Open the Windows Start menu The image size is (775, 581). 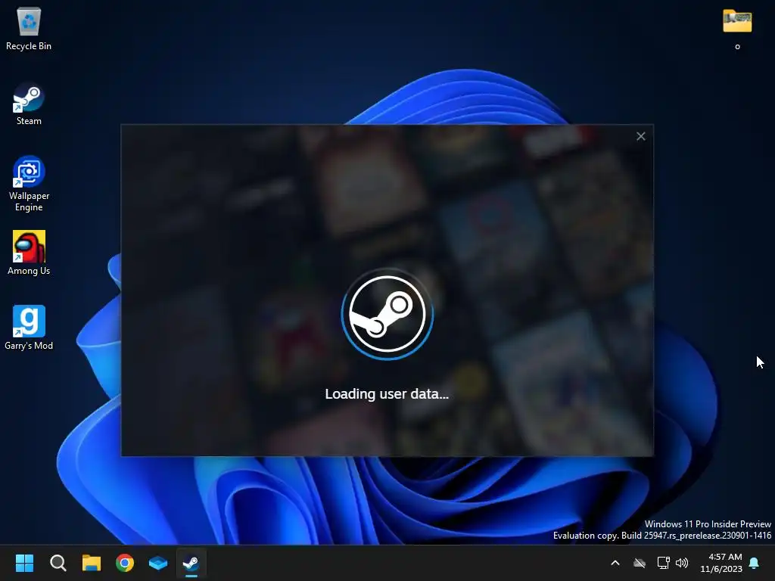[24, 563]
